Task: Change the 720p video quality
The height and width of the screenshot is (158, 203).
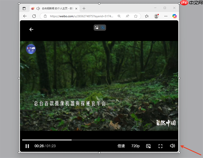Action: 135,146
